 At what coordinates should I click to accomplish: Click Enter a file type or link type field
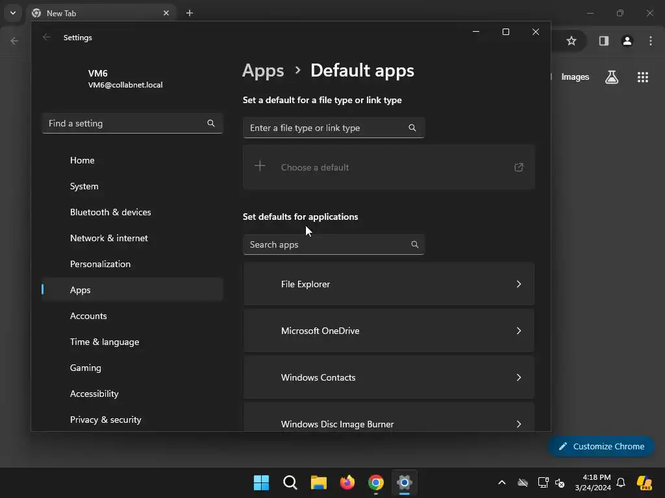pyautogui.click(x=334, y=128)
